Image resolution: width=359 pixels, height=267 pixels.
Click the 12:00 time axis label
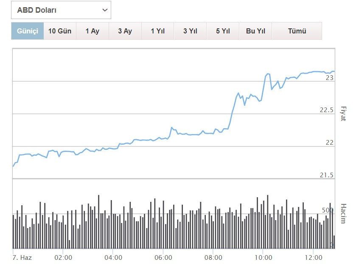pos(313,257)
